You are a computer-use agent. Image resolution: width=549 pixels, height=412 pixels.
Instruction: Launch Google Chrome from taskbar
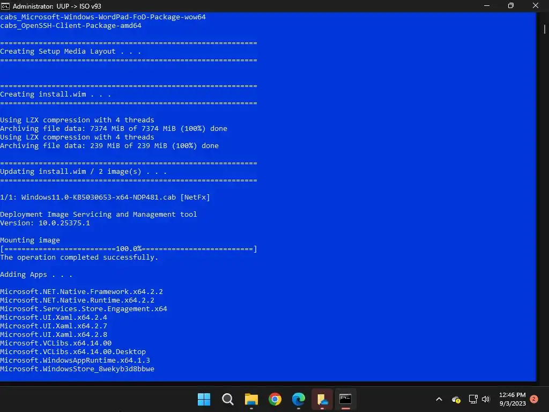click(275, 399)
